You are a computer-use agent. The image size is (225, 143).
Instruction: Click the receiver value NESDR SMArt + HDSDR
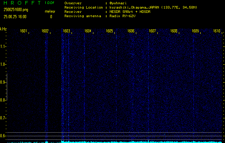[x=130, y=12]
